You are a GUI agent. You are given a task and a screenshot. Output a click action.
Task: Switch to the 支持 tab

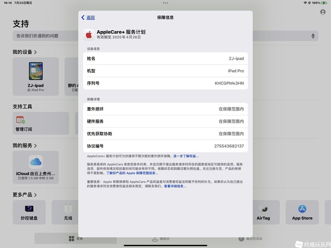click(x=76, y=239)
